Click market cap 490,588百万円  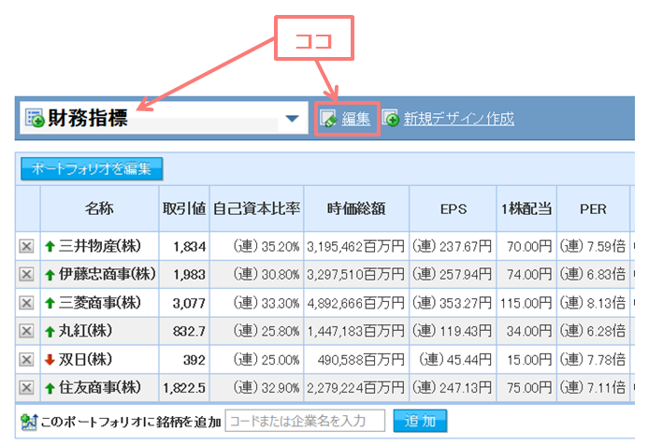point(361,360)
